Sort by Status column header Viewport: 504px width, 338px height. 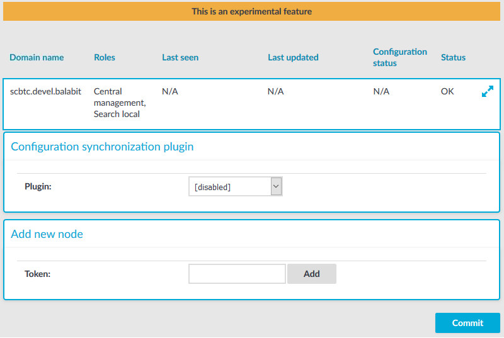pyautogui.click(x=453, y=57)
